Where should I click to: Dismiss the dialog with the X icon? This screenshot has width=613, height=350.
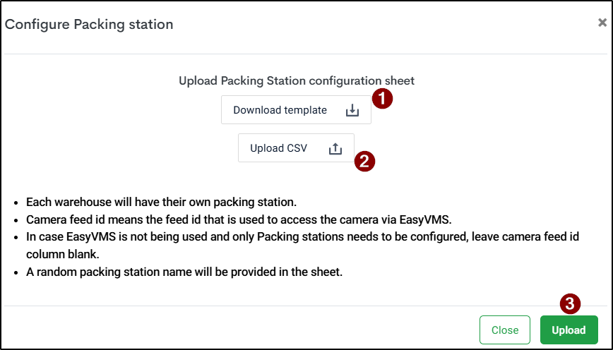tap(602, 23)
